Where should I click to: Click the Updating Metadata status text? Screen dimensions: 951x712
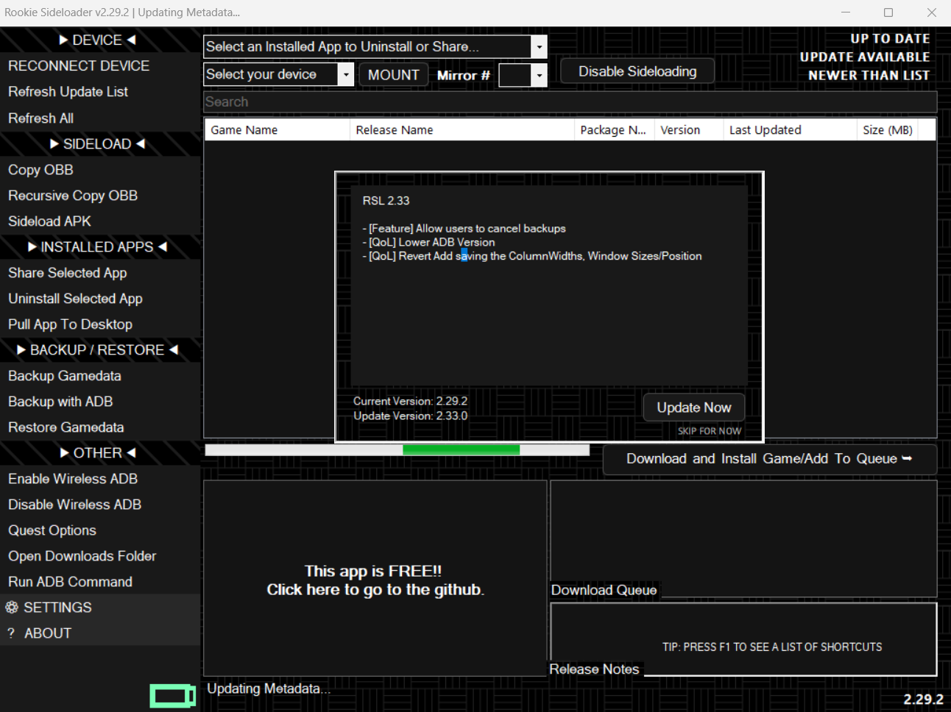(269, 689)
